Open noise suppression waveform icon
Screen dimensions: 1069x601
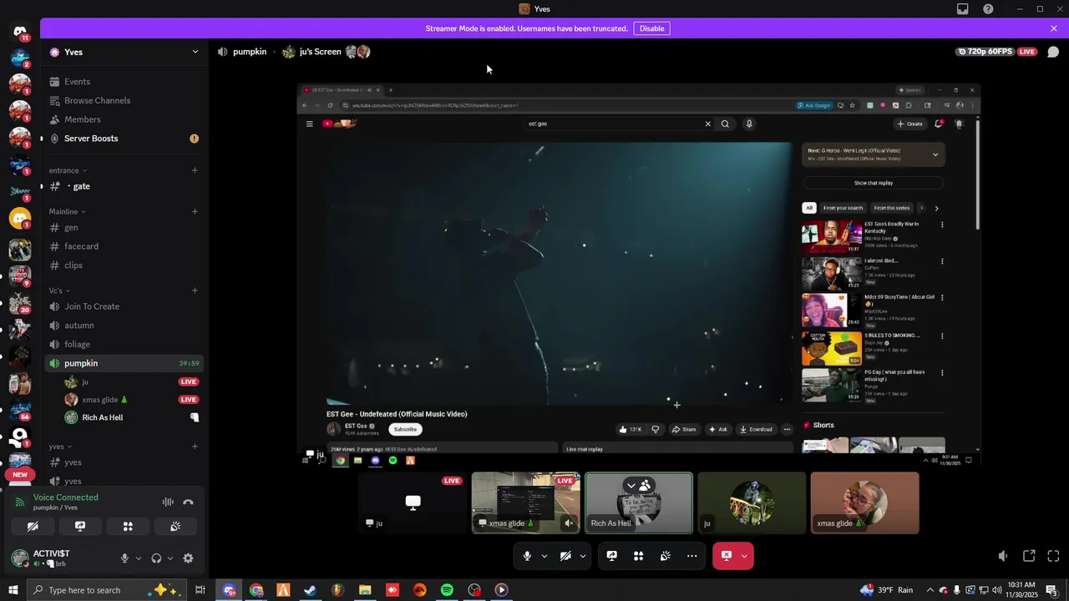pyautogui.click(x=168, y=503)
